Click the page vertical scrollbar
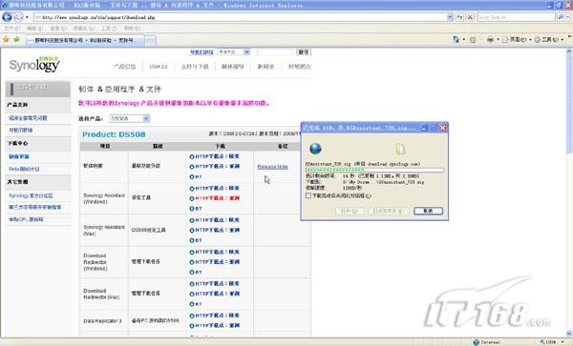The image size is (573, 346). point(569,193)
